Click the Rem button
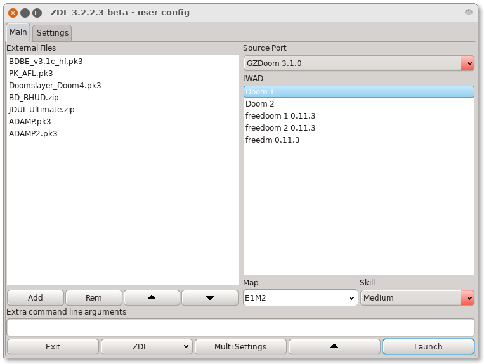 click(93, 297)
